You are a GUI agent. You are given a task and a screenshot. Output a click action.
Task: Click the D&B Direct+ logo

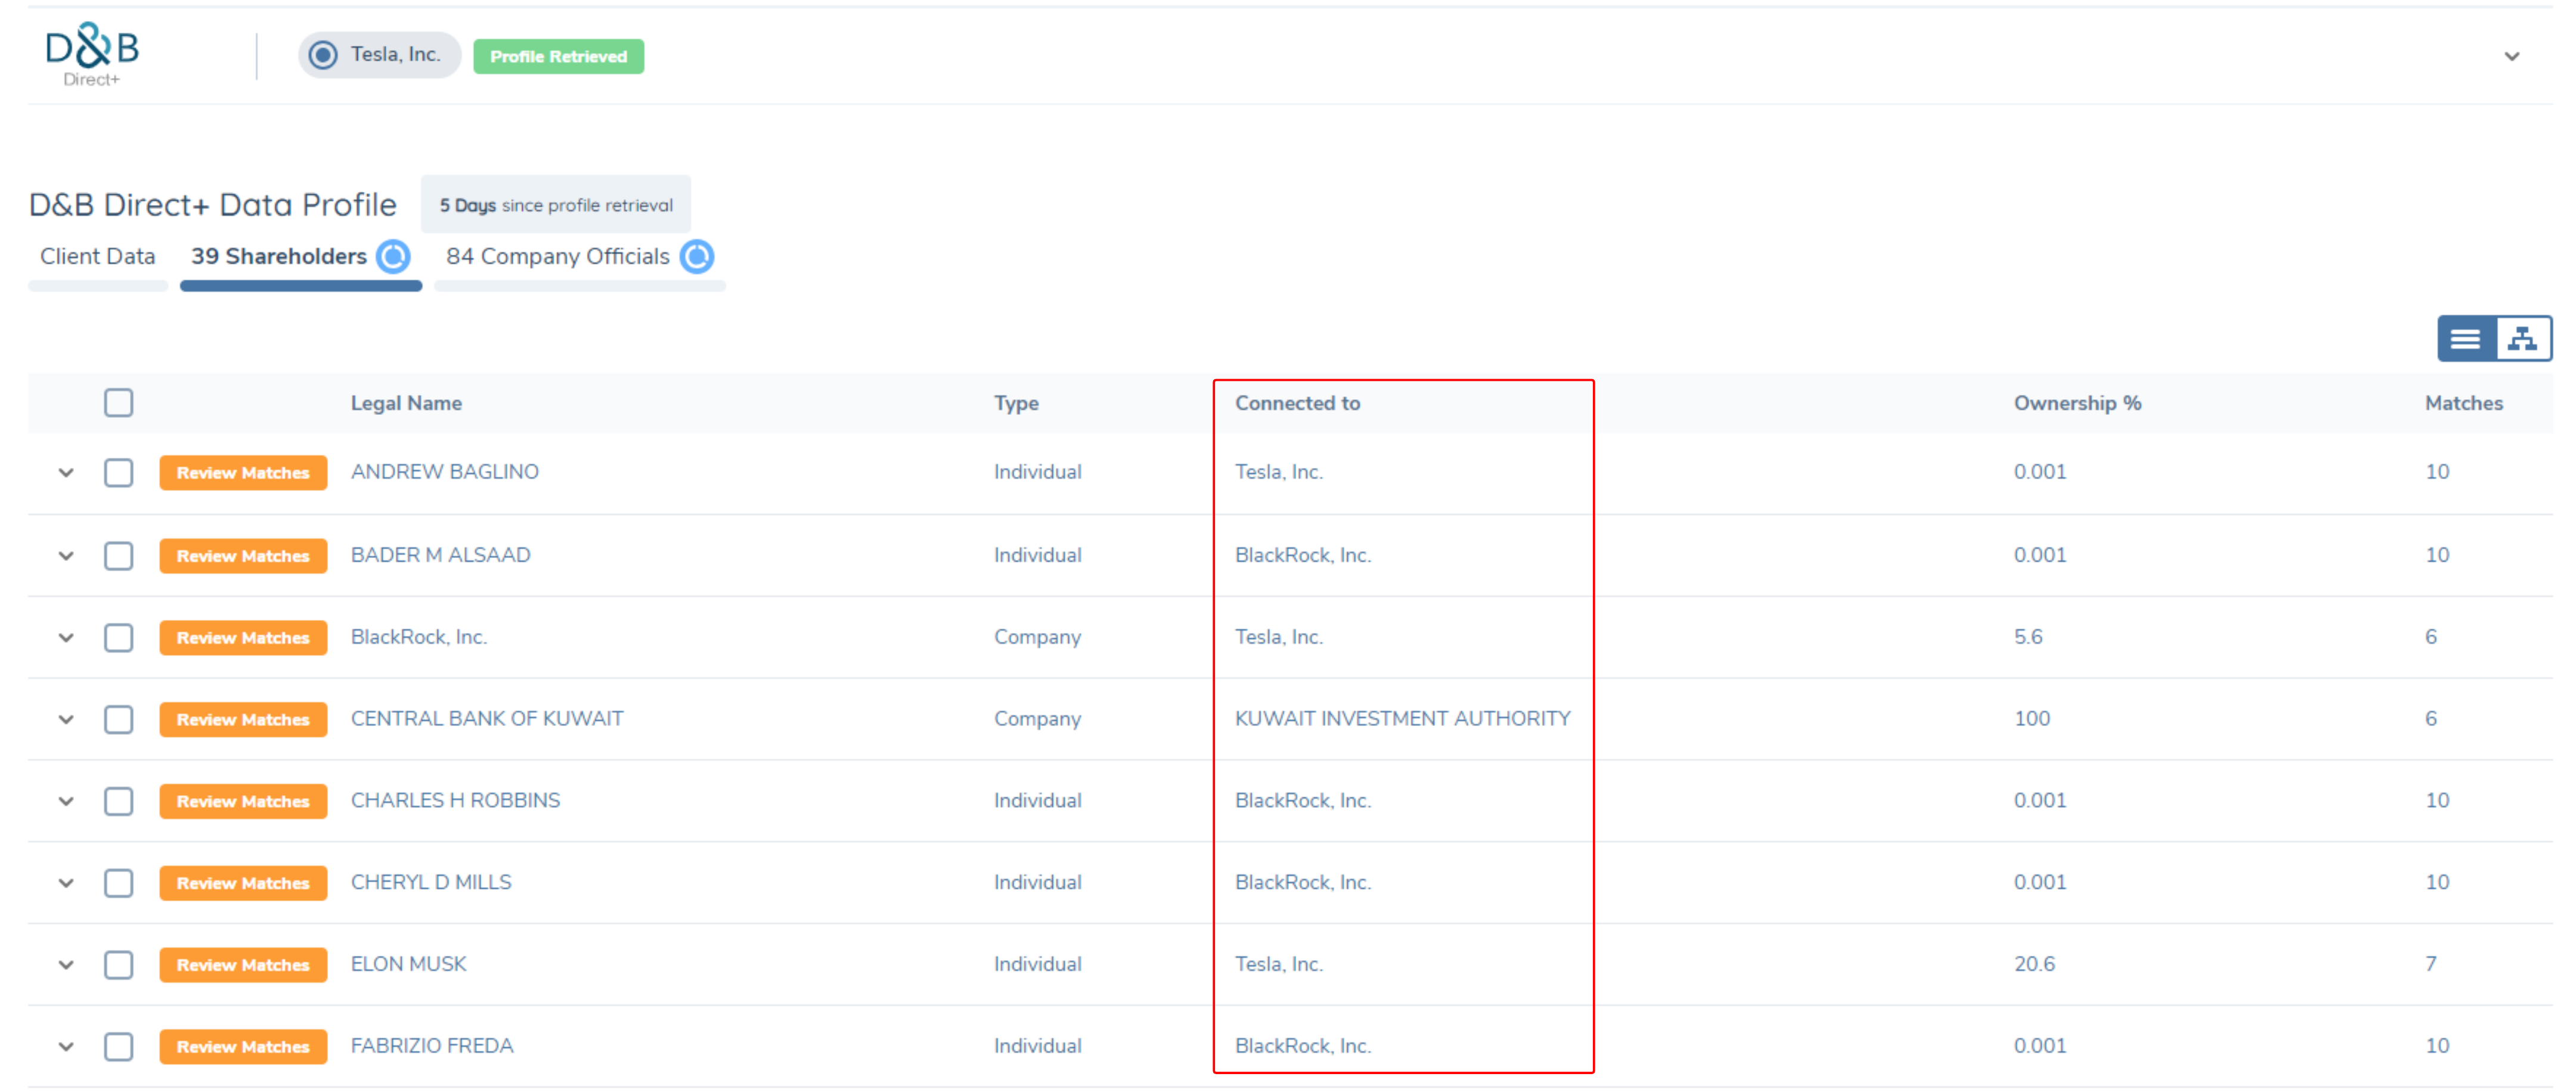point(92,55)
